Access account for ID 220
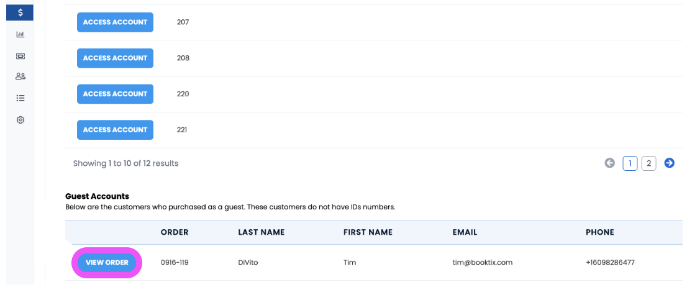The width and height of the screenshot is (687, 287). (116, 94)
